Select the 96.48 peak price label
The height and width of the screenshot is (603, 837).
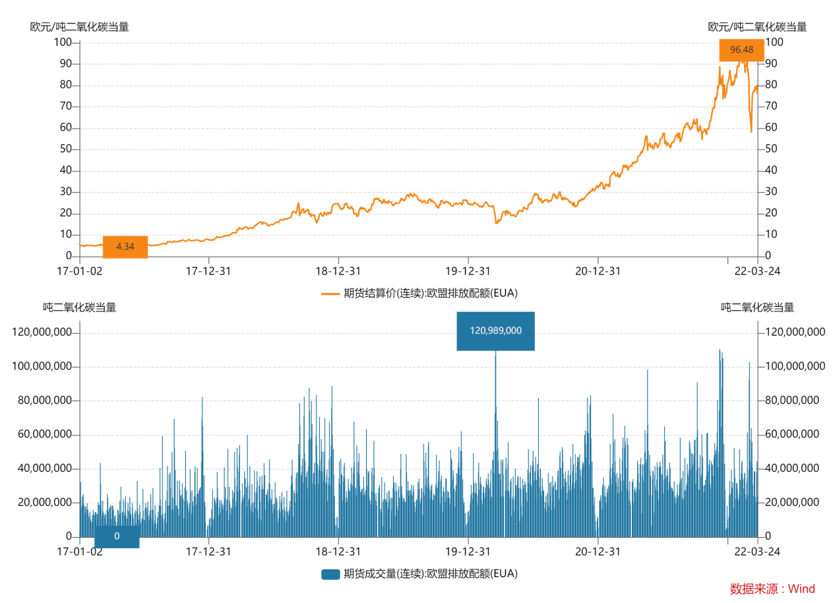tap(741, 50)
